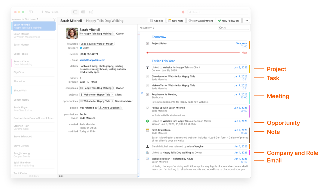Viewport: 321px width, 192px height.
Task: Open notifications bell
Action: point(183,12)
